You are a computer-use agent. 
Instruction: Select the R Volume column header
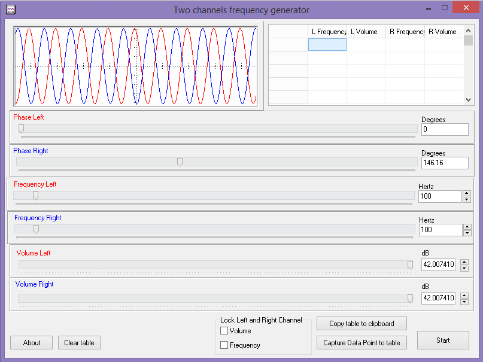tap(444, 31)
